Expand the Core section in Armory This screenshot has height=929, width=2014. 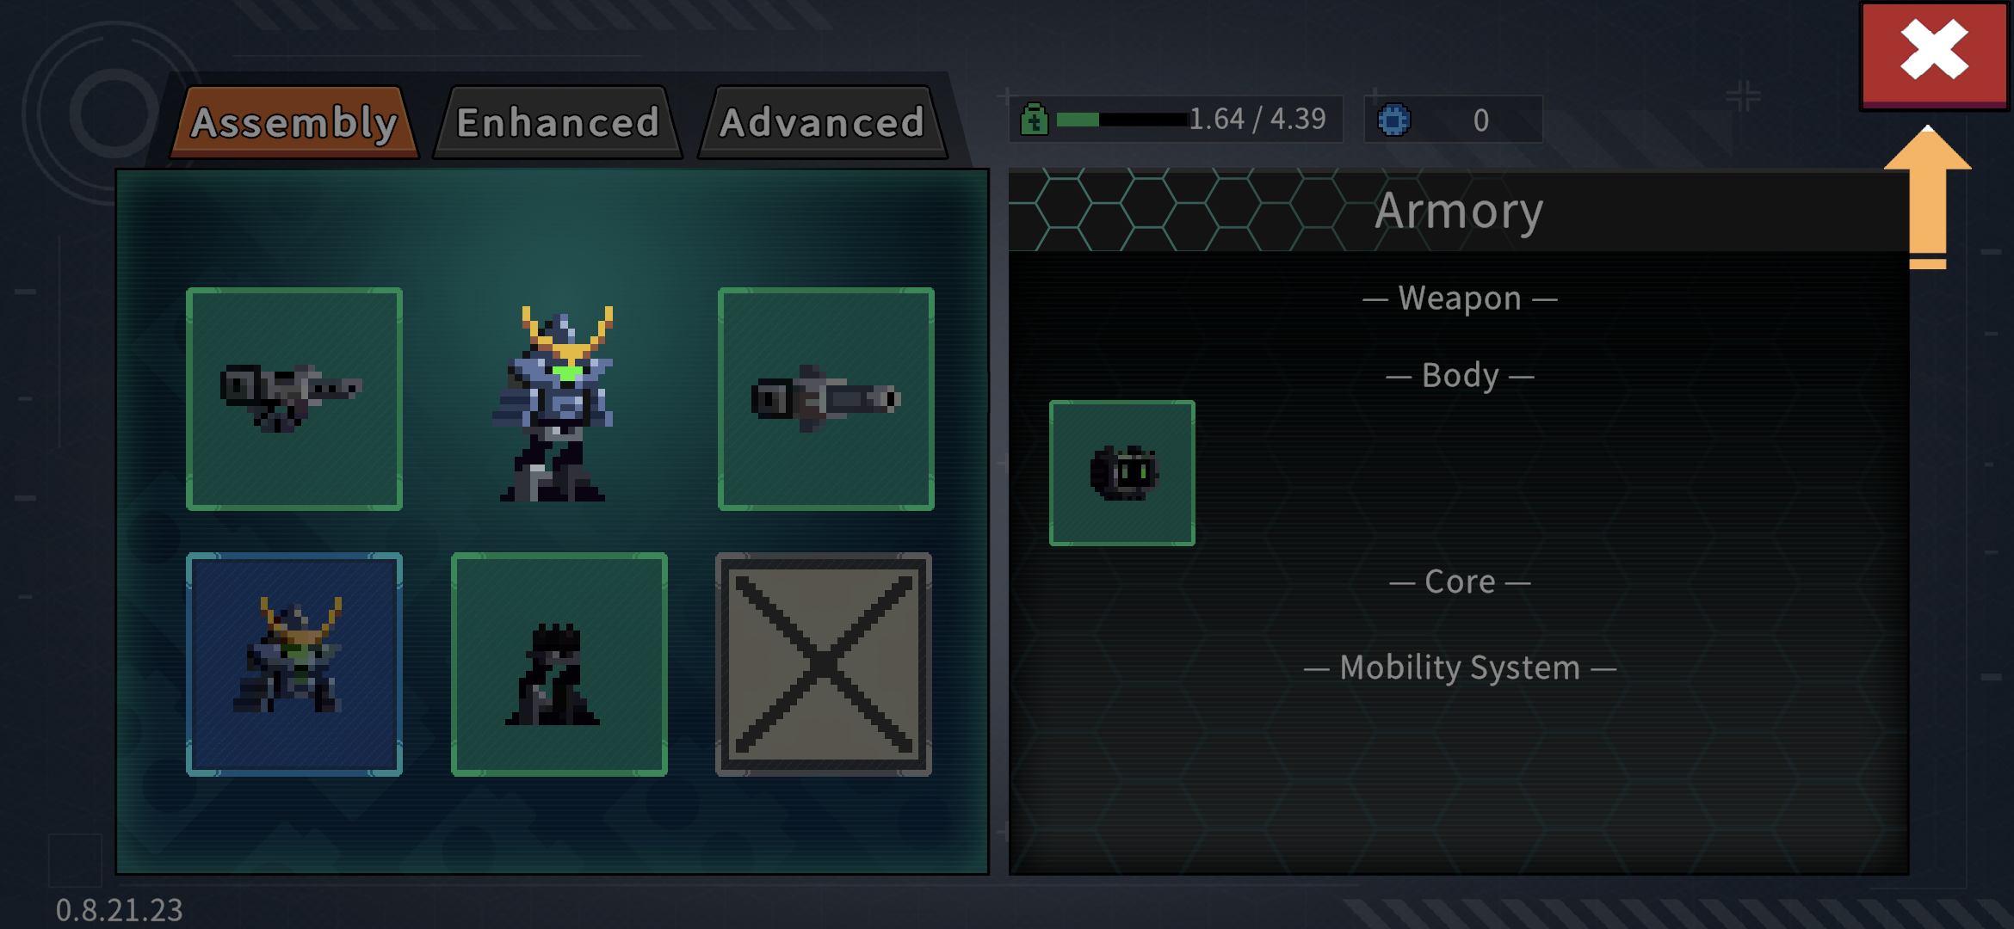tap(1460, 581)
